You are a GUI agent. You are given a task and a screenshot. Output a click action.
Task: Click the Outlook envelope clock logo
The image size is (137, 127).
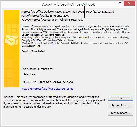click(x=11, y=41)
